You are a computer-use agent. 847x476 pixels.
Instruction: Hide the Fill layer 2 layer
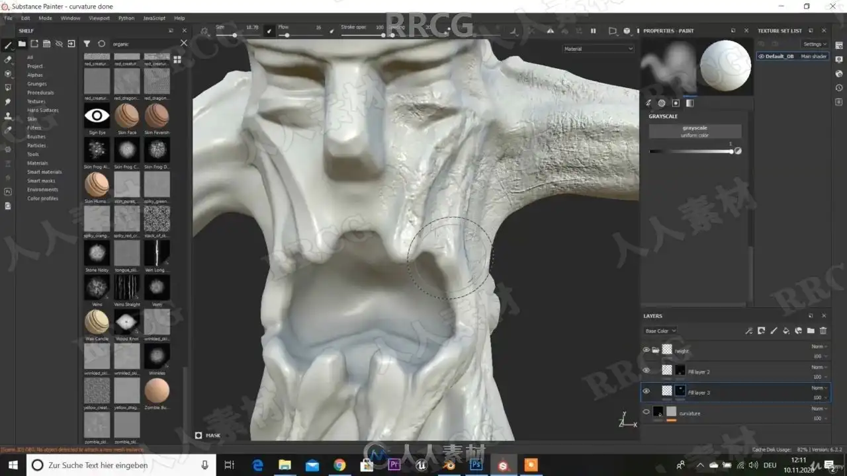pos(646,370)
